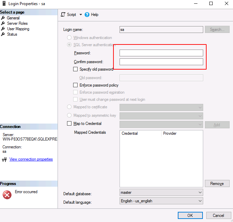Screen dimensions: 233x222
Task: Select the Mapped to asymmetric key radio button
Action: click(x=69, y=115)
